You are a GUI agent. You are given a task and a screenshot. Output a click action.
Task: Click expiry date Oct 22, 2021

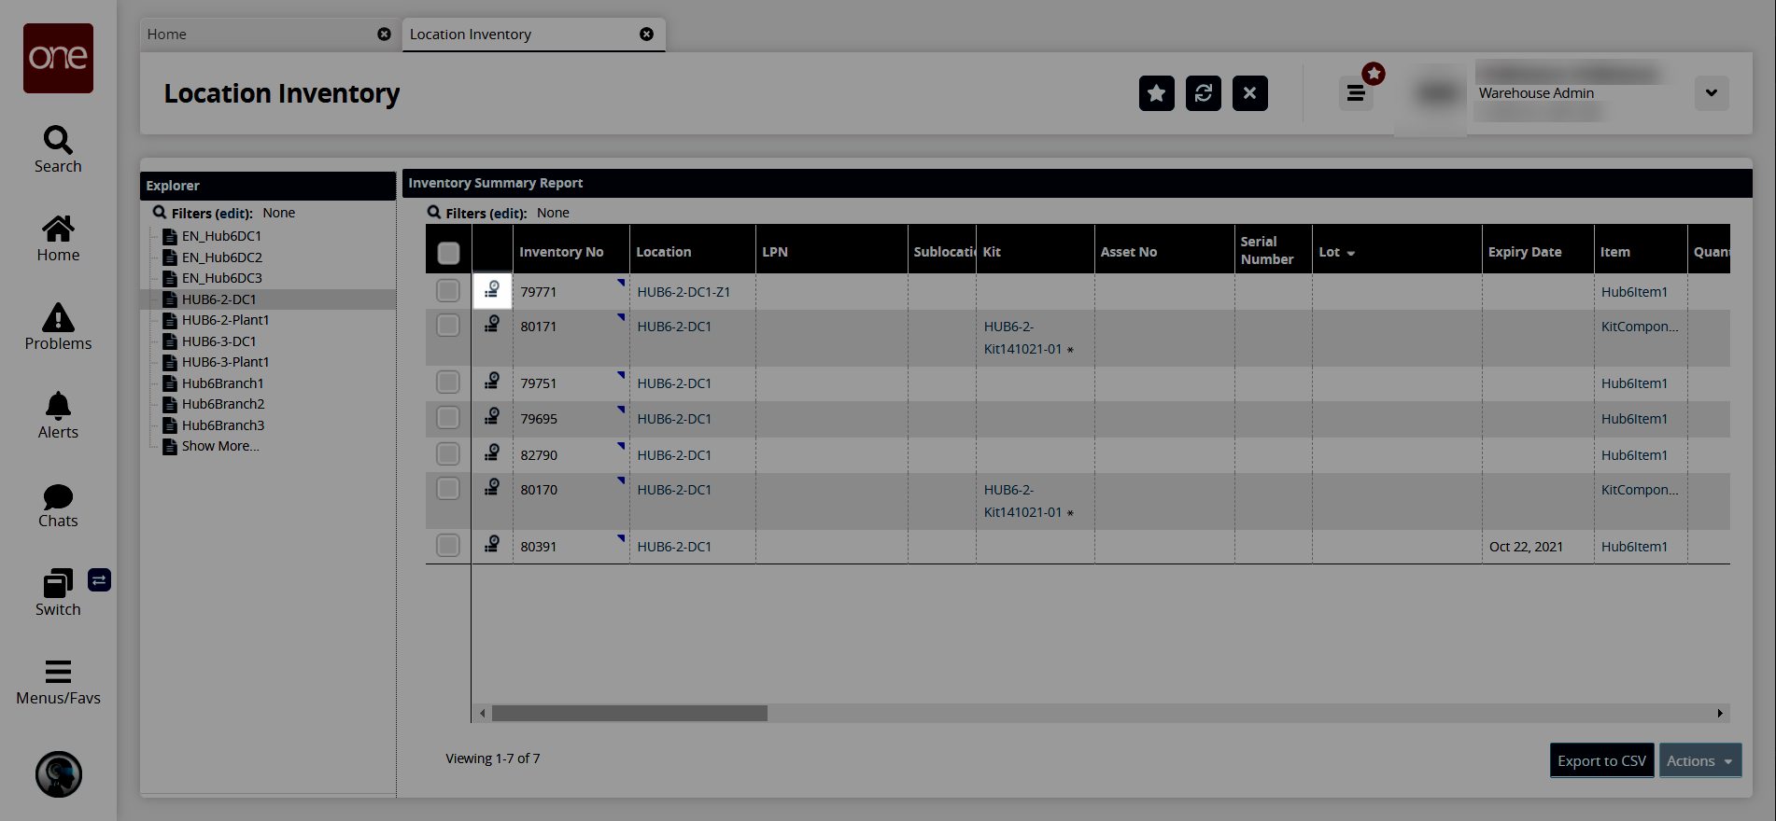click(1526, 547)
